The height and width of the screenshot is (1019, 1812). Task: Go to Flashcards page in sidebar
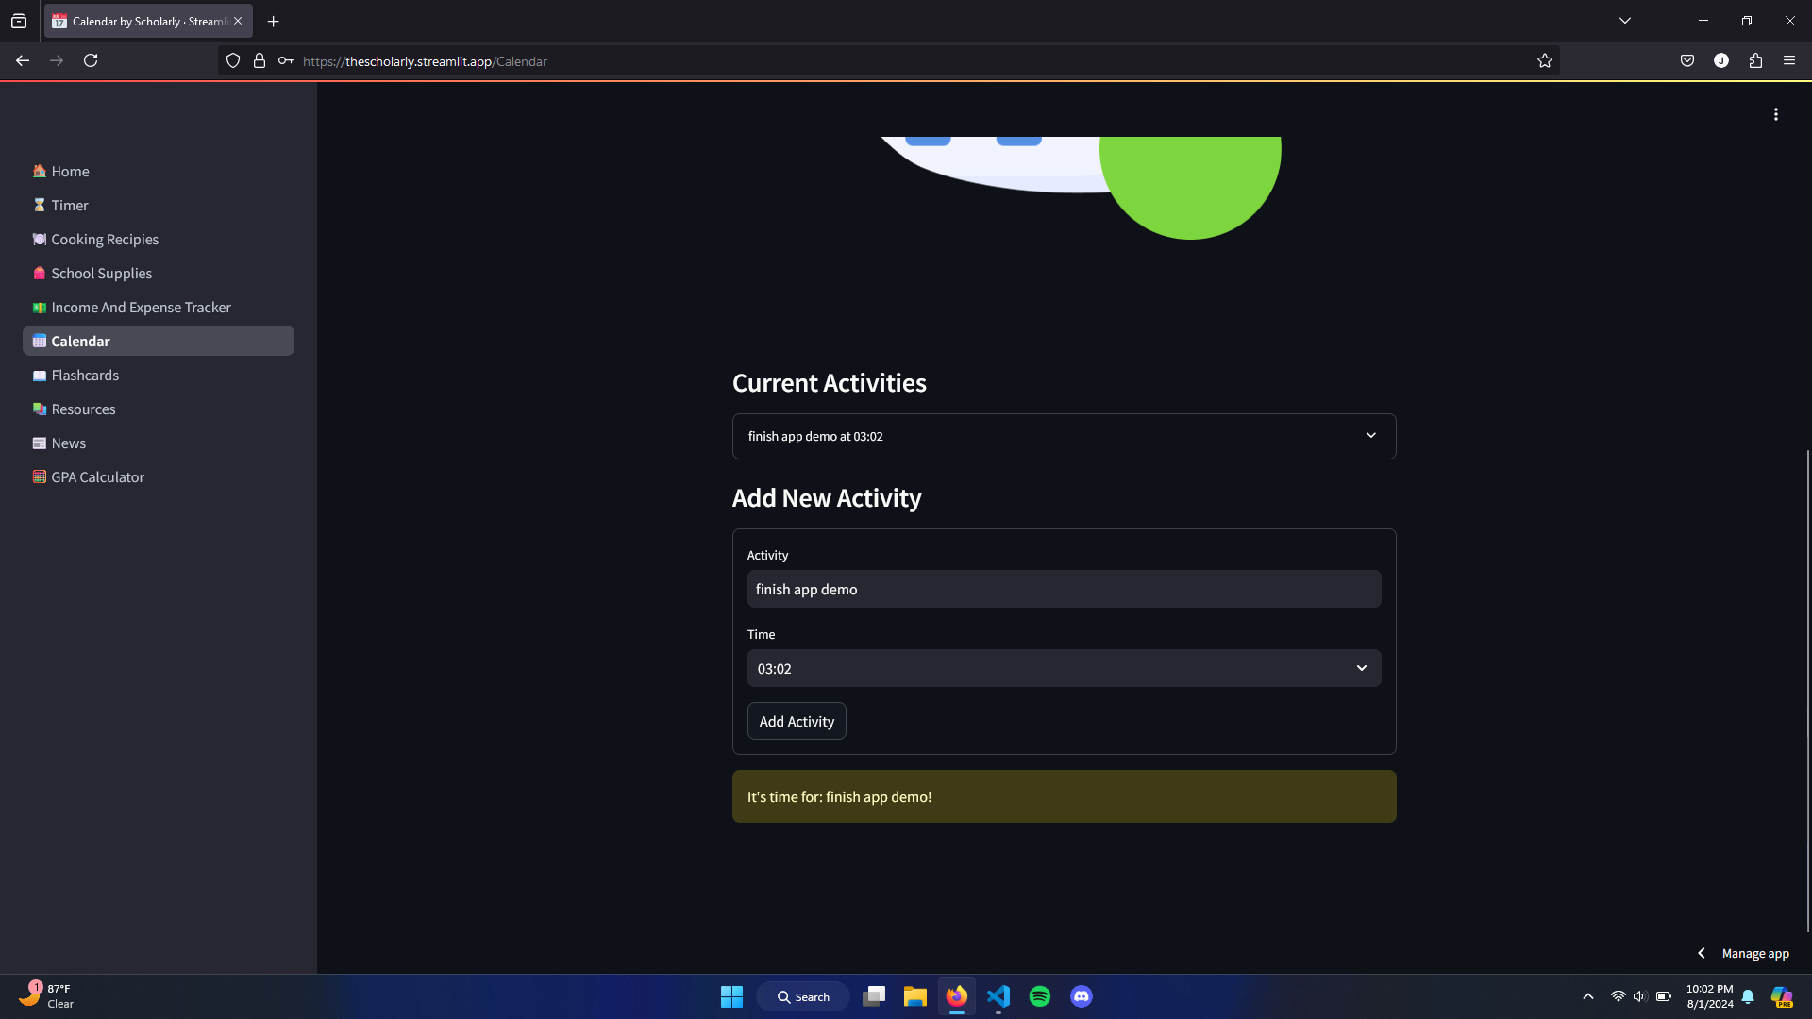85,376
